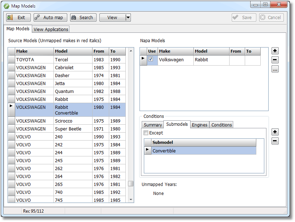295x222 pixels.
Task: Click the Exit toolbar button
Action: tap(18, 18)
